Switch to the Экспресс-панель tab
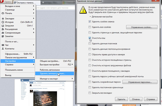162x106 pixels. tap(27, 2)
